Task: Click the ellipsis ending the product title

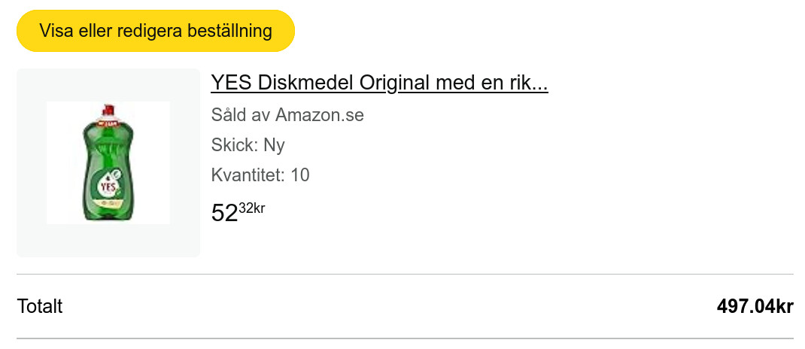Action: [x=540, y=84]
